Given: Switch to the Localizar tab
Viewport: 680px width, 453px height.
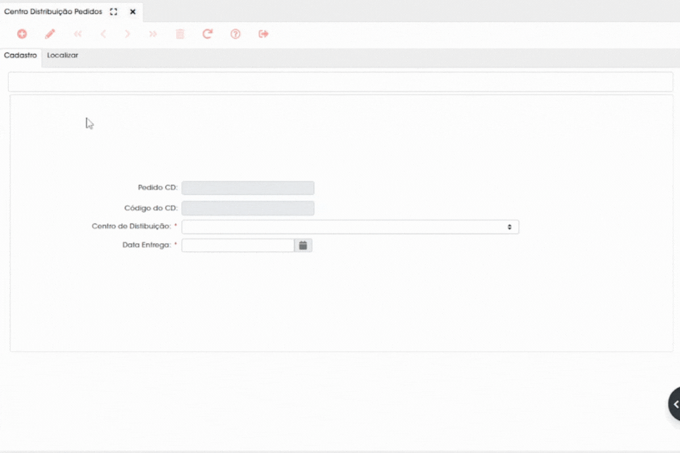Looking at the screenshot, I should point(62,55).
